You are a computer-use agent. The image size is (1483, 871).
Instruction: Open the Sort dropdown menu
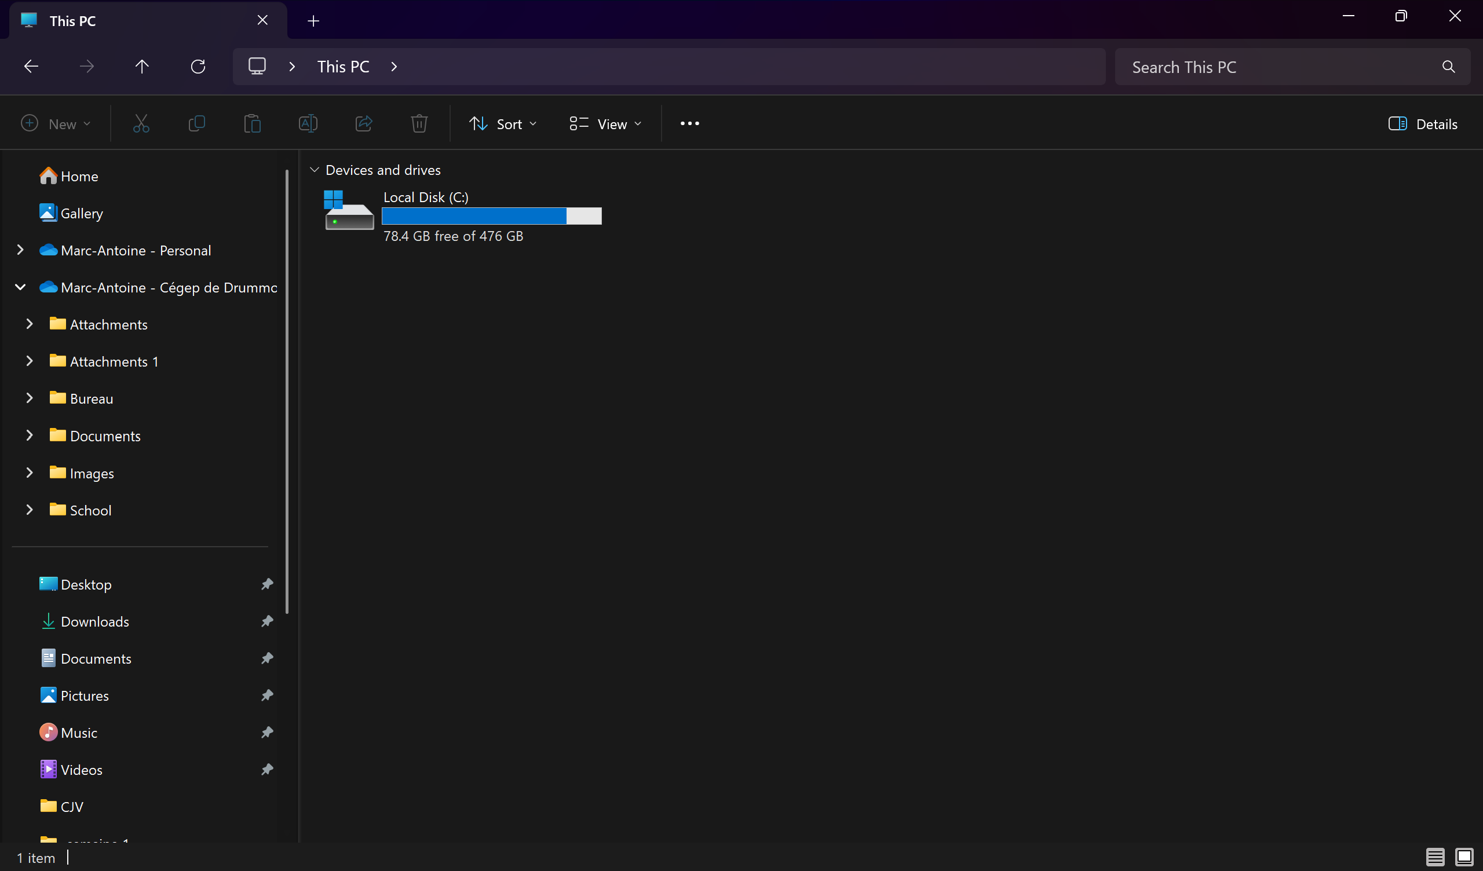coord(503,123)
